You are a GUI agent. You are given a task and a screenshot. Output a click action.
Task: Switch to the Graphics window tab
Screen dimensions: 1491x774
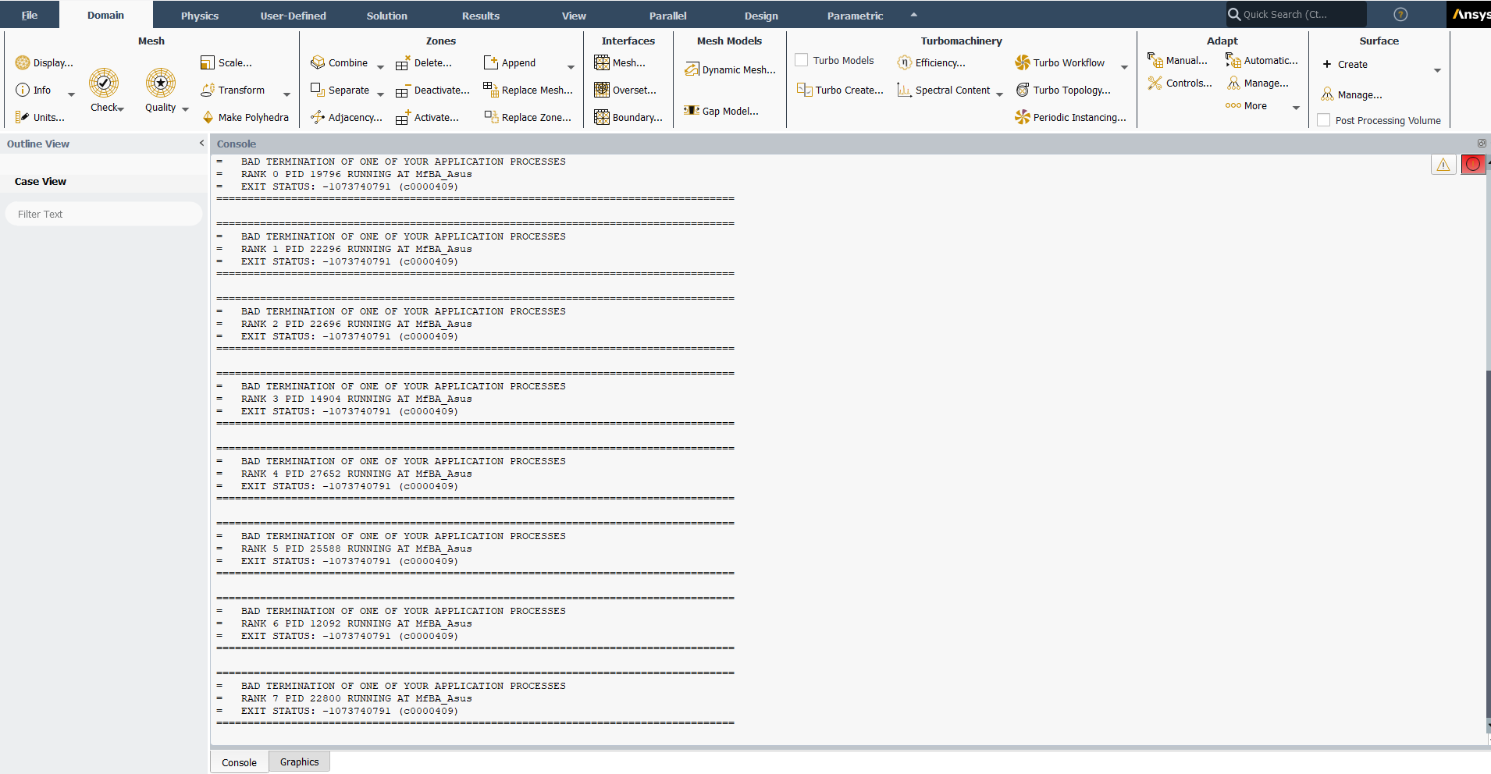click(300, 762)
